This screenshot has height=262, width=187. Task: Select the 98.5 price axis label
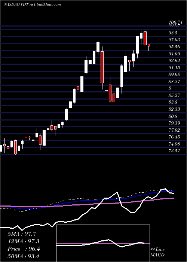pos(173,33)
